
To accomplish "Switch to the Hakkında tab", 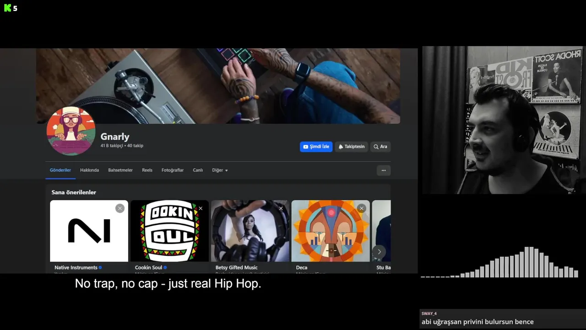I will [x=89, y=170].
